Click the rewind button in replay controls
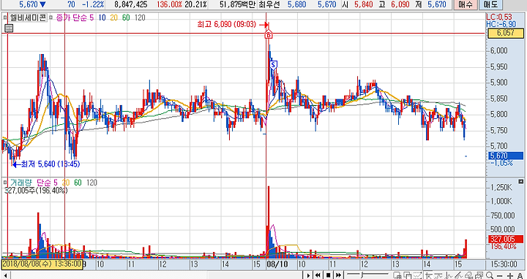The image size is (527, 279). click(x=318, y=275)
